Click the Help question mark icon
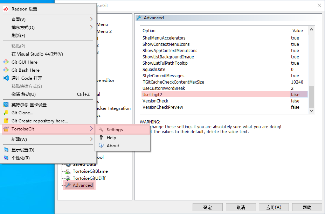Screen dimensions: 325x214 (101, 138)
